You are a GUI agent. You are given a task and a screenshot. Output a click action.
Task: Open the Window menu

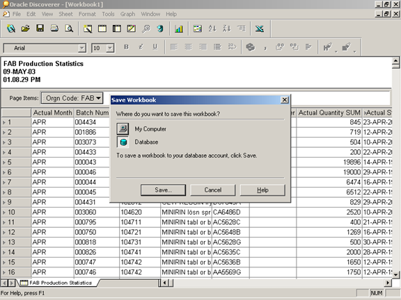[x=150, y=14]
